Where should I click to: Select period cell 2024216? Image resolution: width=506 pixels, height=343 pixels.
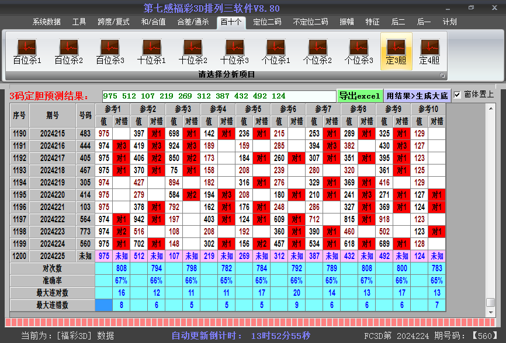tap(52, 146)
